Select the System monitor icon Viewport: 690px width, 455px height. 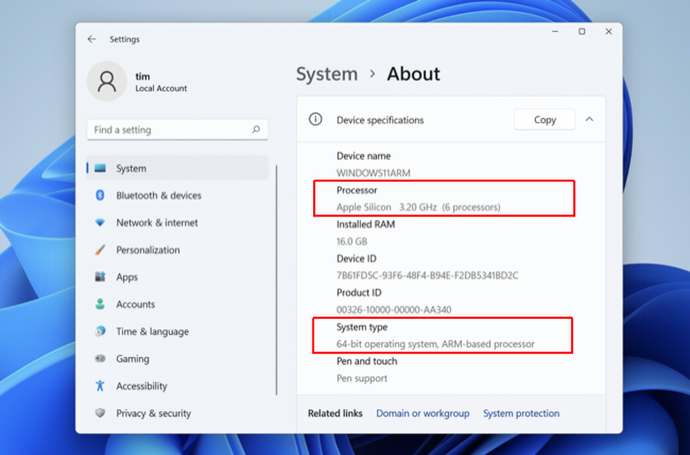pos(100,168)
